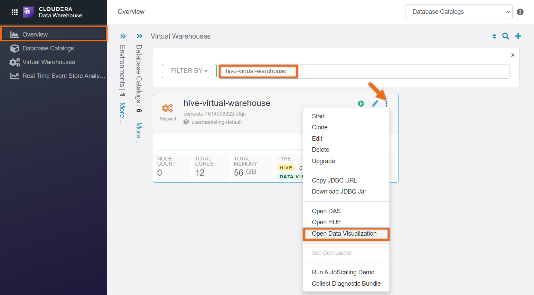Click the HIVE type badge

tap(286, 168)
